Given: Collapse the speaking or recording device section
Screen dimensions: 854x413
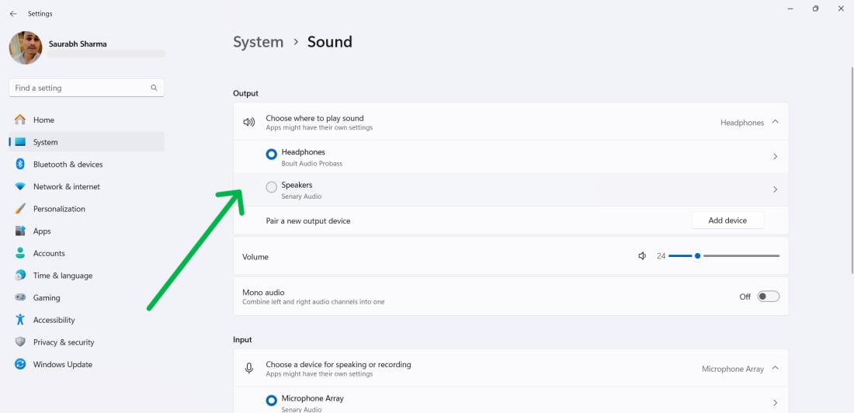Looking at the screenshot, I should 775,368.
